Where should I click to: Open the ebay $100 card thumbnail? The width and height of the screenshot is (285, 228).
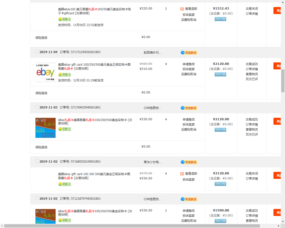[45, 72]
